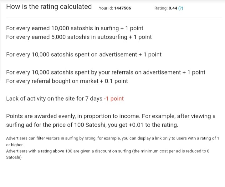The width and height of the screenshot is (225, 187).
Task: Click the 5,000 satoshis in autosurfing line
Action: tap(79, 37)
